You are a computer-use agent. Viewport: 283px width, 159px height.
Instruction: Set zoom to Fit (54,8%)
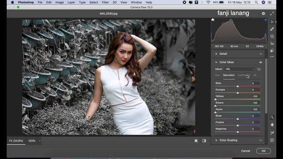[16, 141]
